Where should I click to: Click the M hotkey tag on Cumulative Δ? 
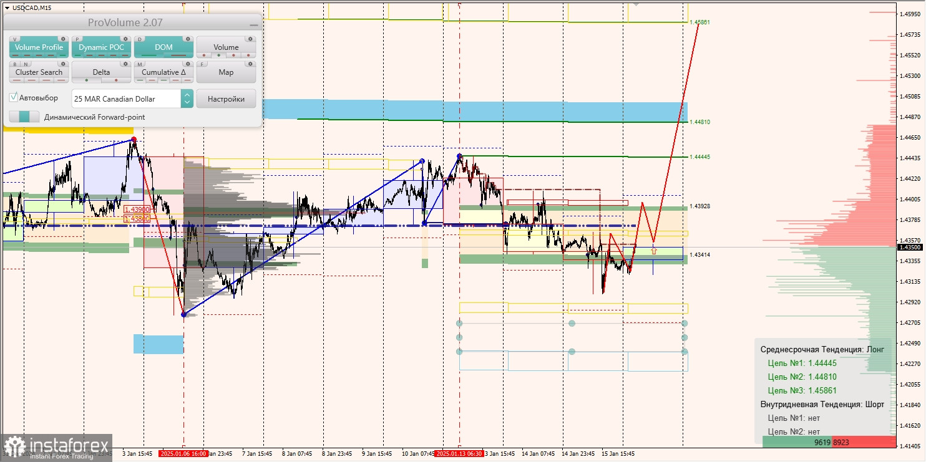coord(140,64)
